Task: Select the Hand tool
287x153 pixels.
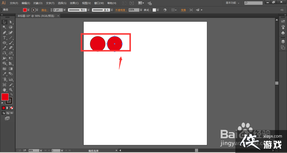Action: [4, 90]
